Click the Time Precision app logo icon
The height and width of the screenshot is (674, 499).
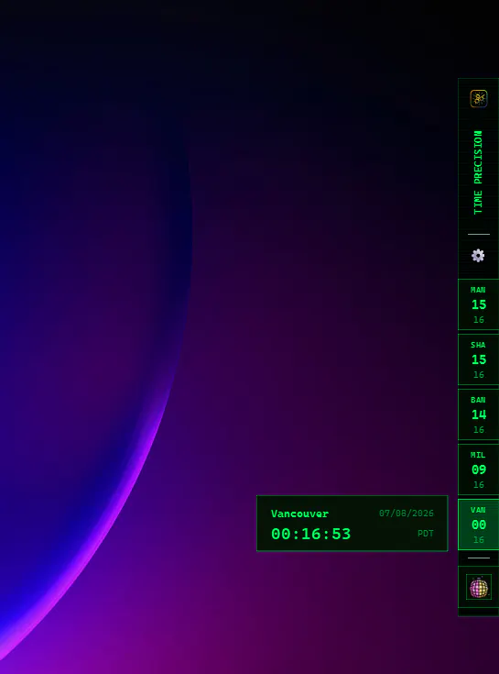[479, 98]
